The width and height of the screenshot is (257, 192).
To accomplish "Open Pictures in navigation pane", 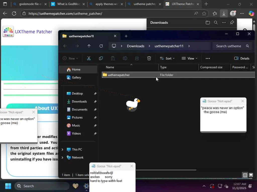I will pyautogui.click(x=78, y=117).
